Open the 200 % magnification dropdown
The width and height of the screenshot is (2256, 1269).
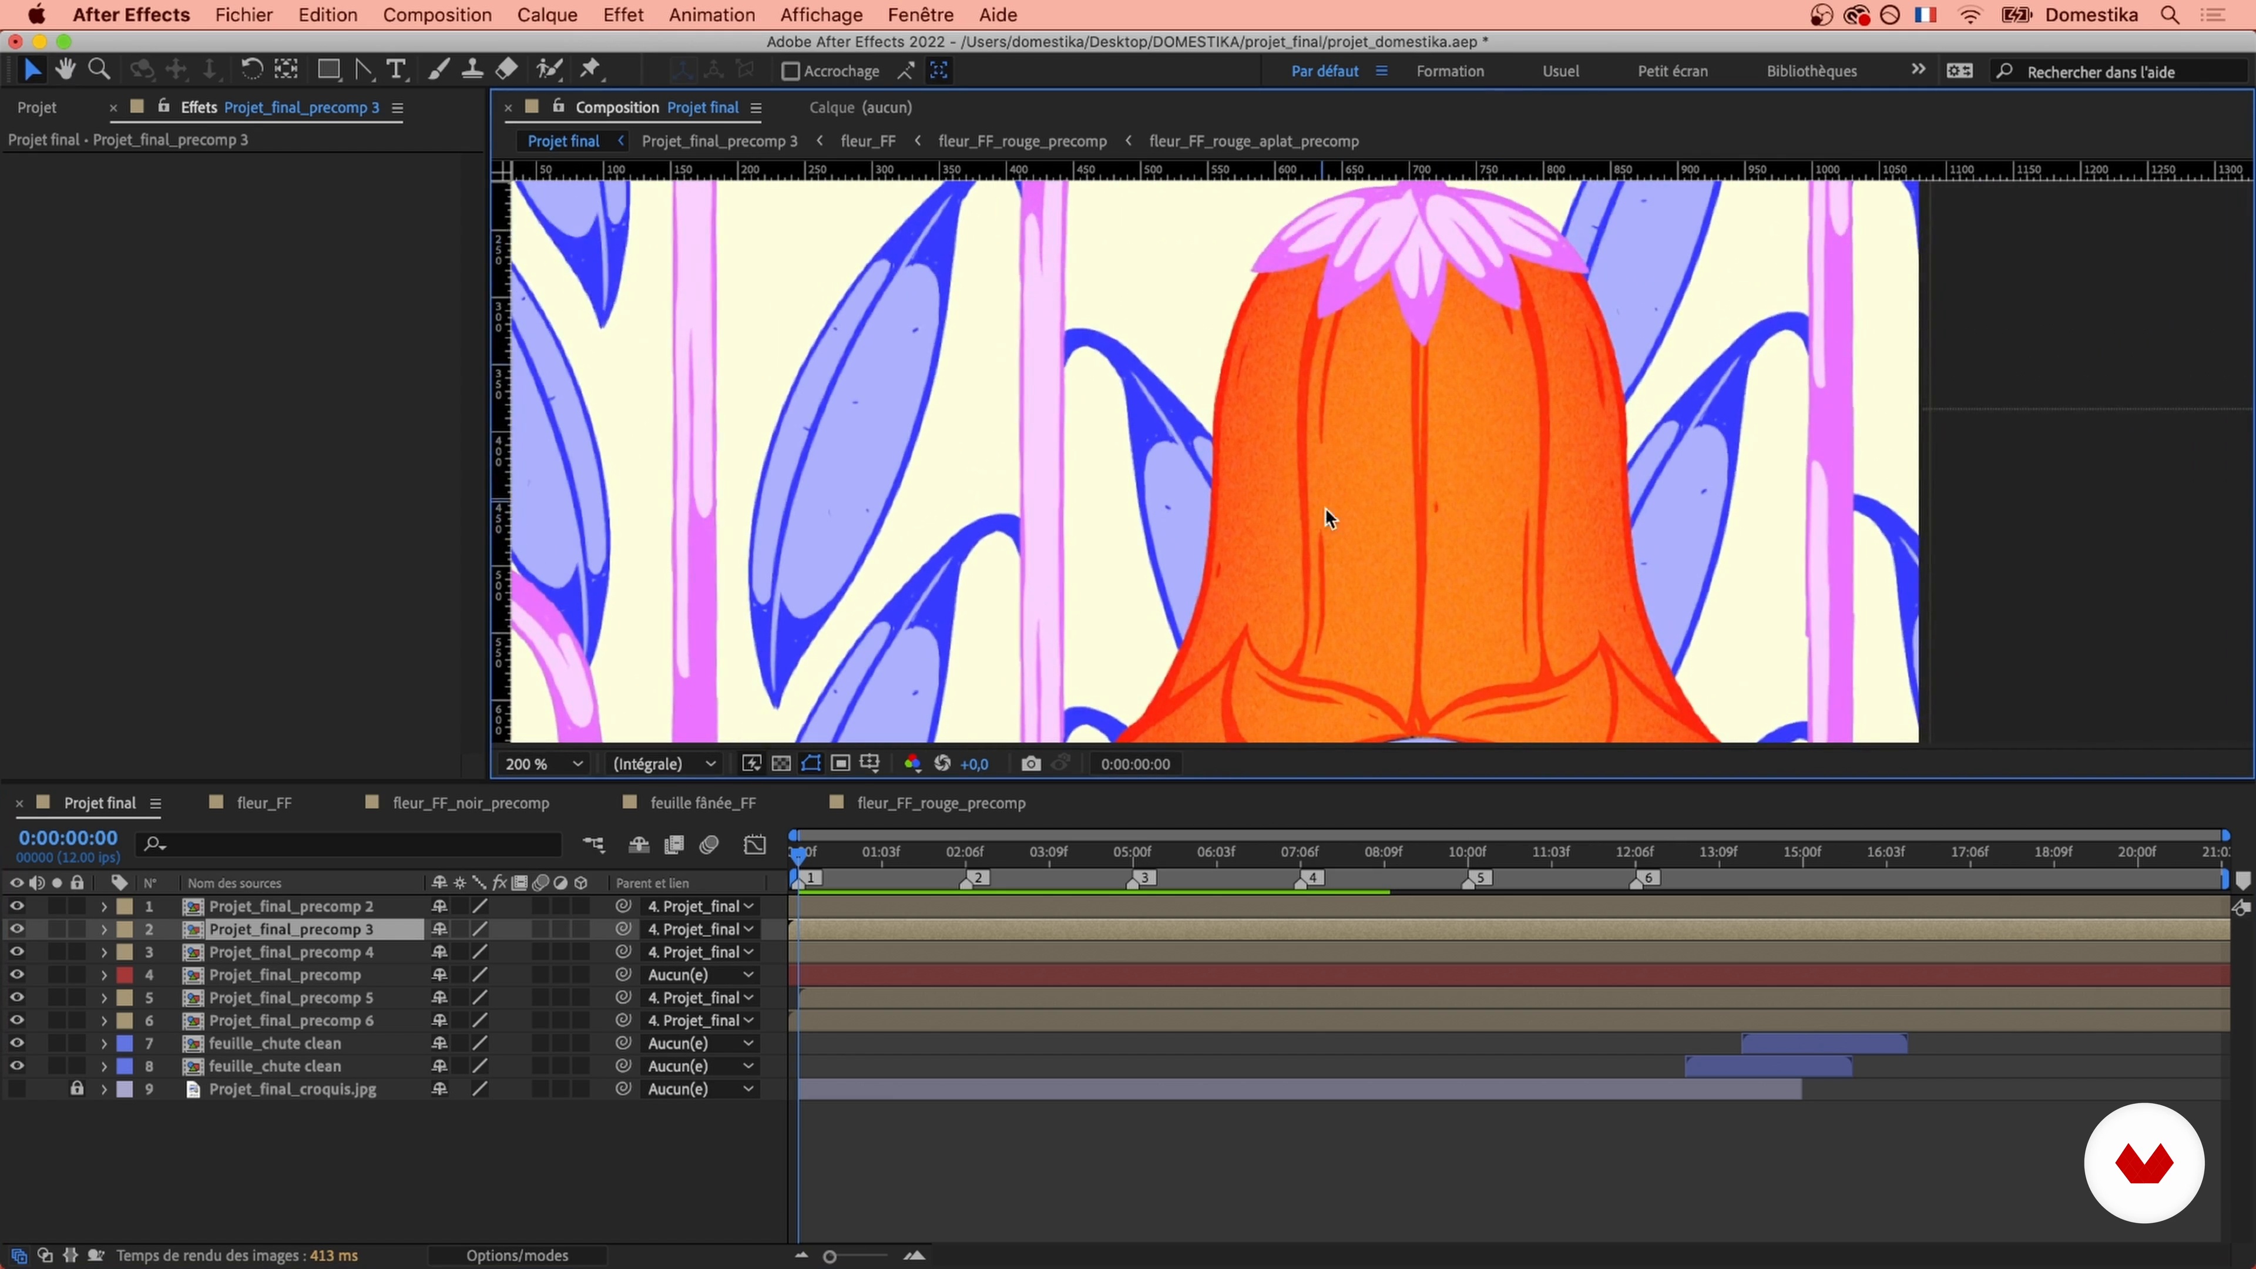544,764
